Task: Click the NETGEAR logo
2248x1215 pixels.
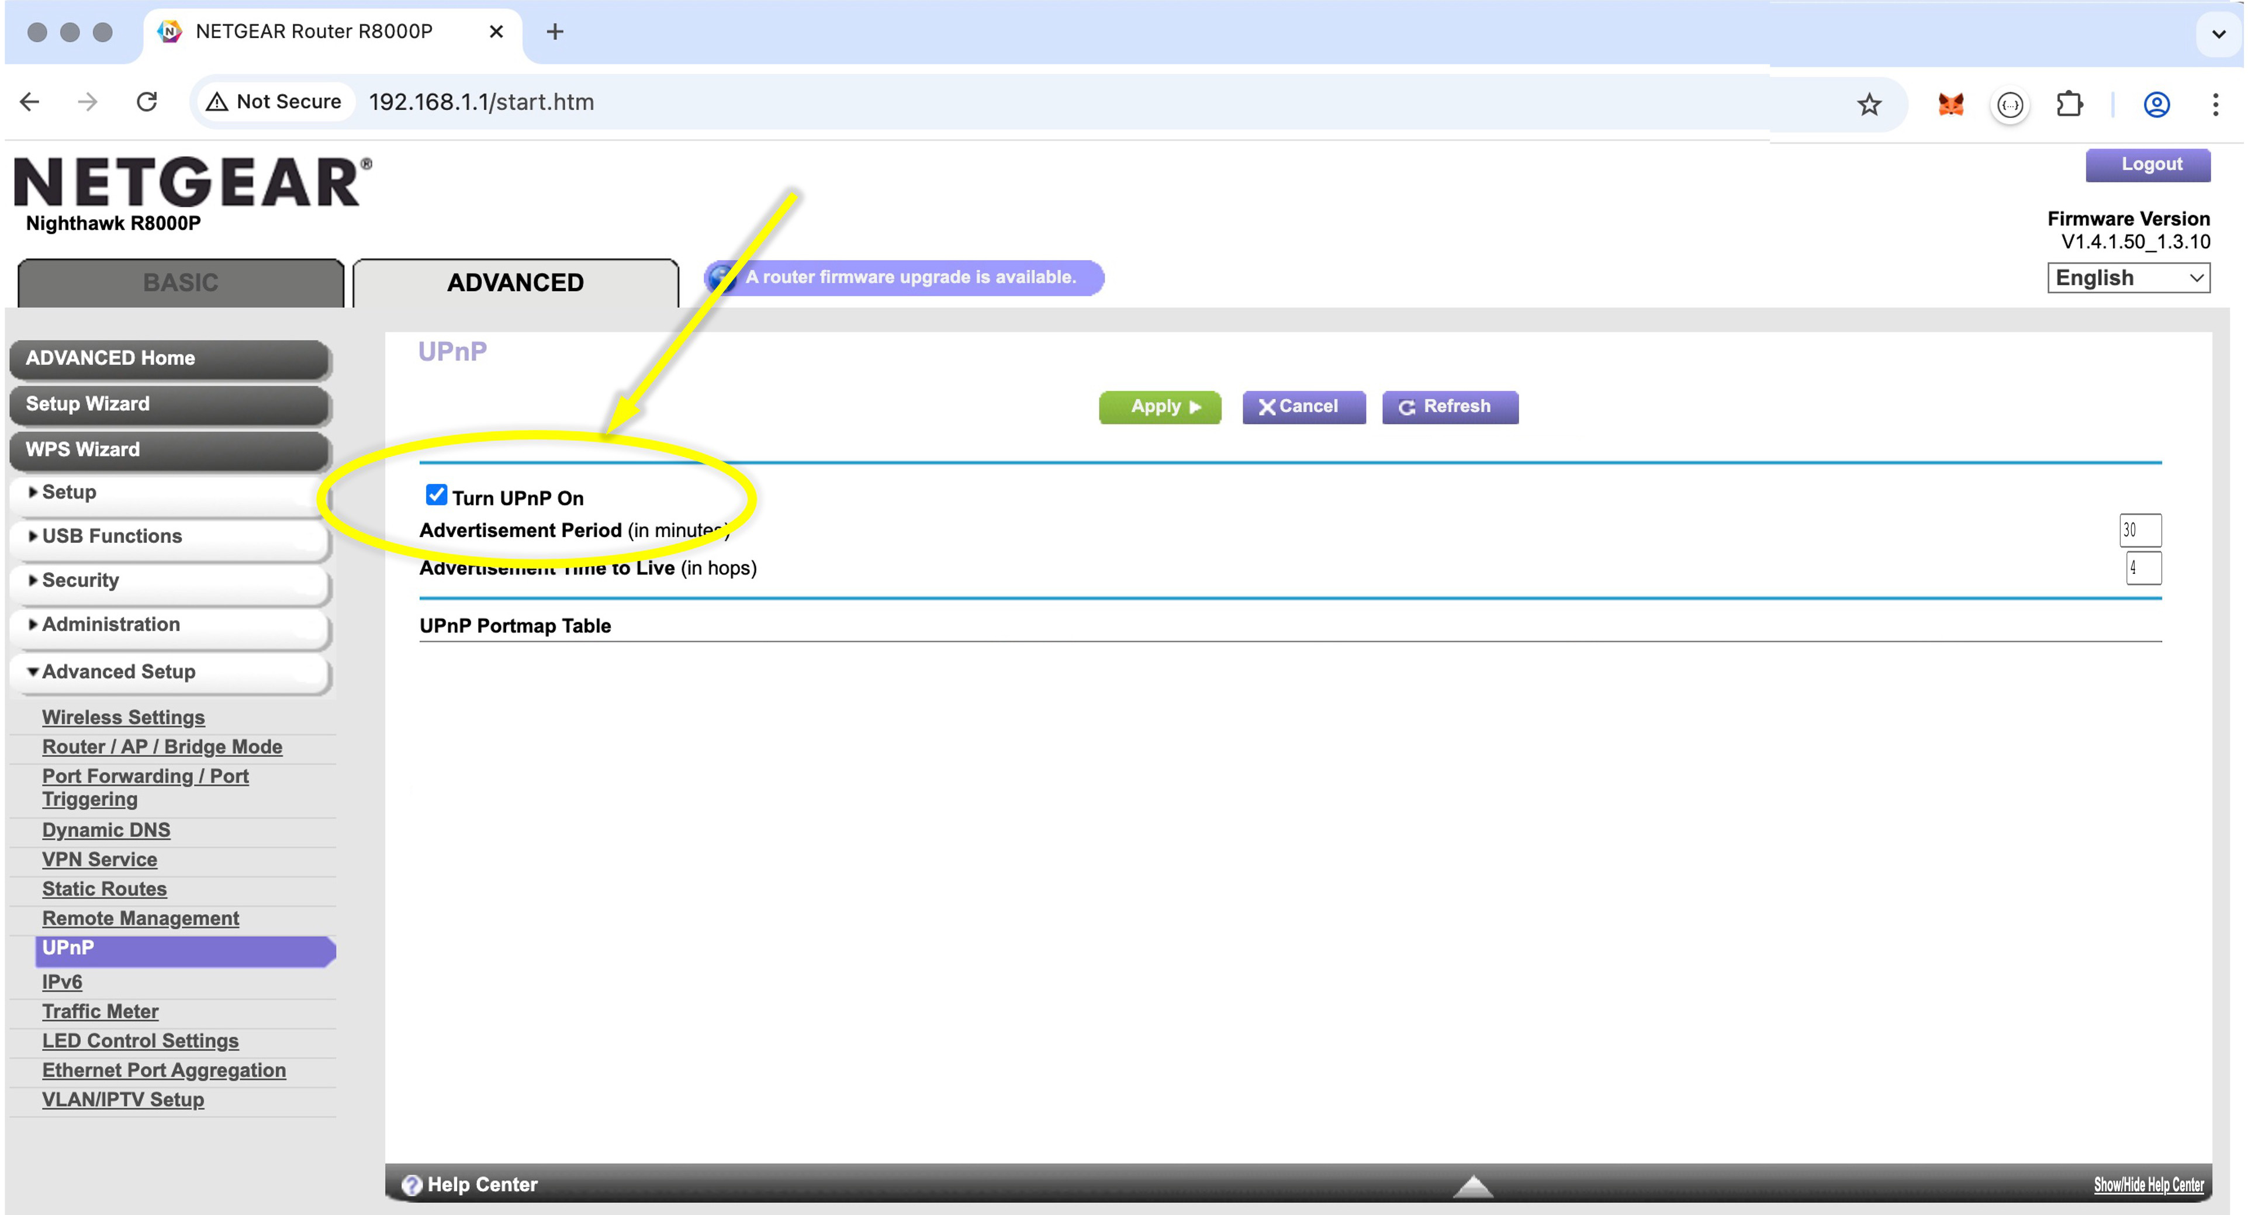Action: click(193, 182)
